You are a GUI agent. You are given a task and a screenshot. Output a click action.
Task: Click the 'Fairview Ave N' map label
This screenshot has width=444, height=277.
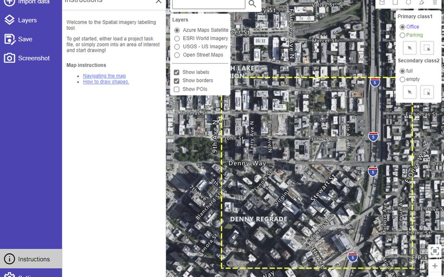[x=292, y=34]
